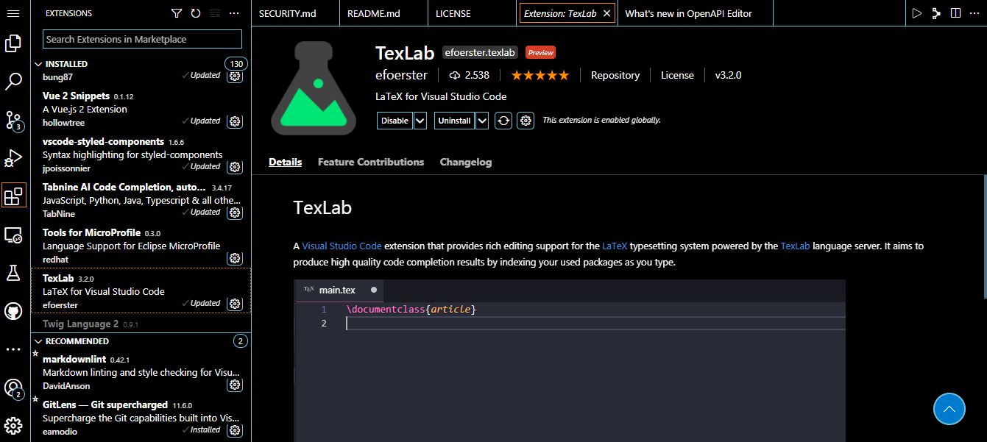Open manage gear for Vue 2 Snippets
This screenshot has width=987, height=442.
(x=235, y=121)
